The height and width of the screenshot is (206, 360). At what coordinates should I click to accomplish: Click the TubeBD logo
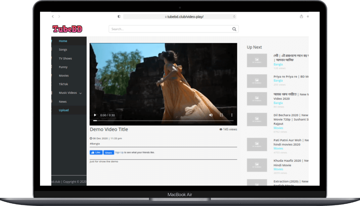tap(67, 29)
